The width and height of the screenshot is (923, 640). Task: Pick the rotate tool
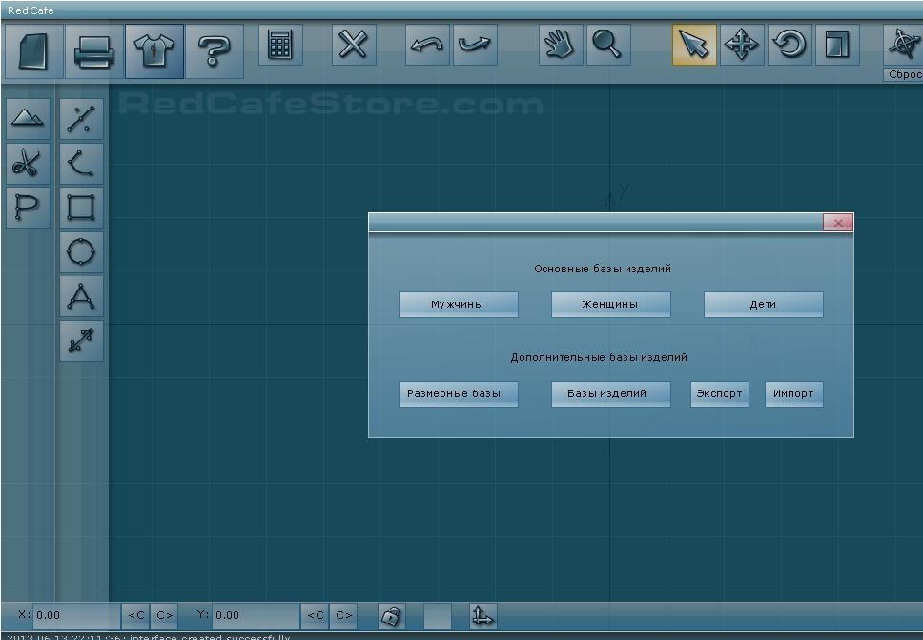(x=790, y=45)
